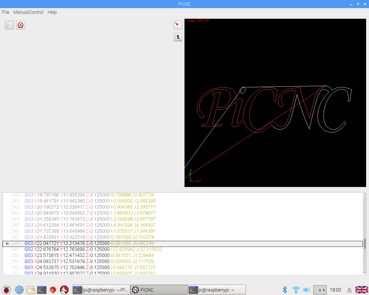Image resolution: width=369 pixels, height=295 pixels.
Task: Click the Stage 248 / 371 status text
Action: coord(199,21)
